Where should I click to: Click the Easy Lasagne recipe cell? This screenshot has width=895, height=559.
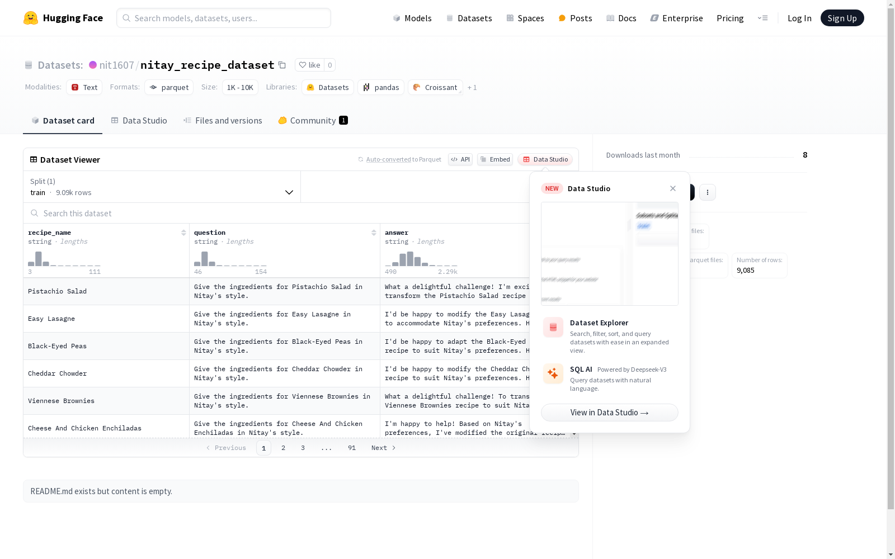click(106, 319)
